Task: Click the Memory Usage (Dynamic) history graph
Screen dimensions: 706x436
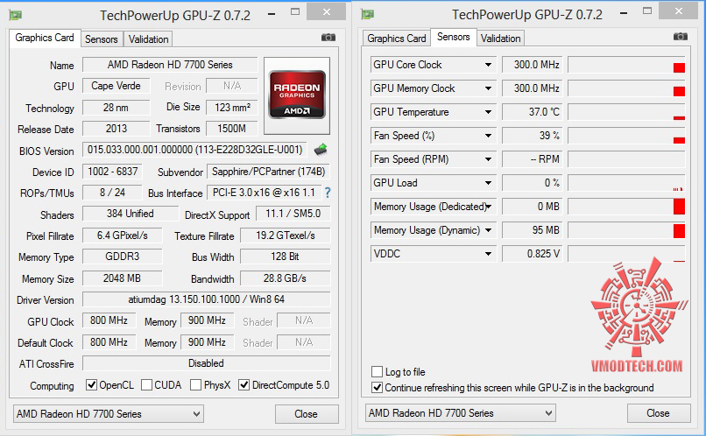Action: pyautogui.click(x=627, y=230)
